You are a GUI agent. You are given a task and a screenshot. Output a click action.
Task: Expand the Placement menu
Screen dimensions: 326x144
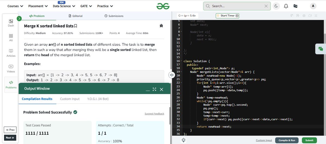coord(38,6)
